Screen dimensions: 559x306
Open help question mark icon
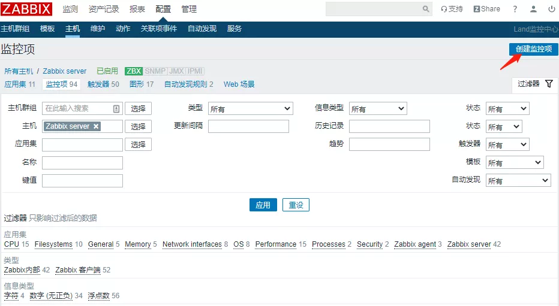click(x=515, y=9)
